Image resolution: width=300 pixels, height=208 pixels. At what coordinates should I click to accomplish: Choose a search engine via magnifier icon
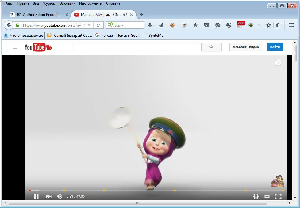pyautogui.click(x=110, y=25)
